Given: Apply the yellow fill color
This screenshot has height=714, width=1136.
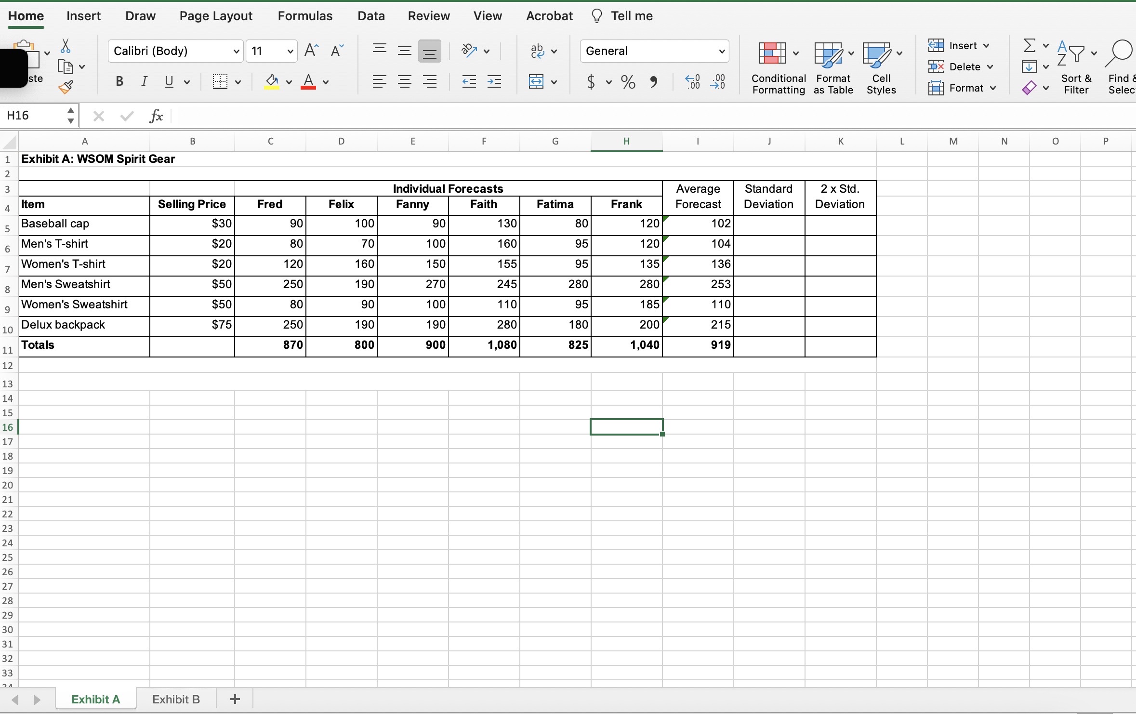Looking at the screenshot, I should [x=272, y=82].
